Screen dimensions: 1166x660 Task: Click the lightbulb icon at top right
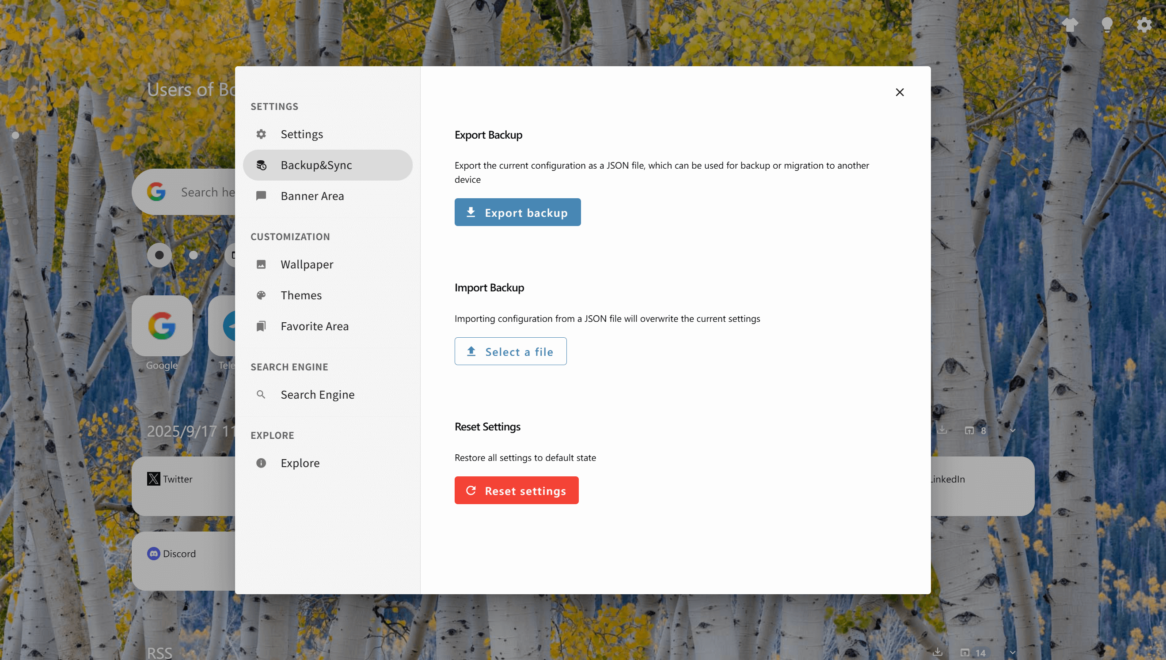coord(1107,24)
